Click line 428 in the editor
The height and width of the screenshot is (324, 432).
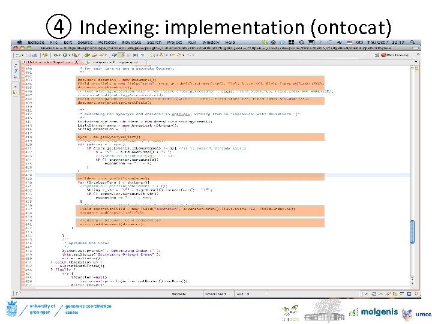click(x=223, y=175)
